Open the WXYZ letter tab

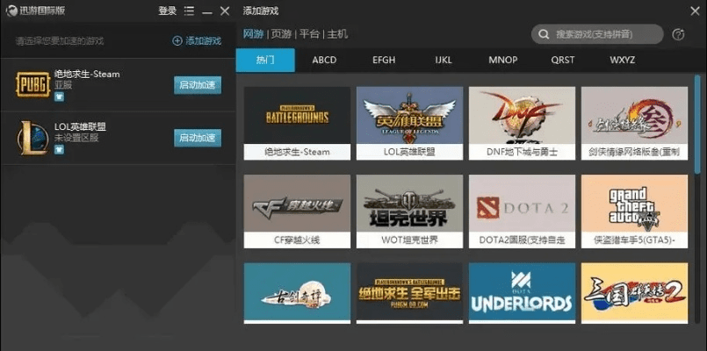pos(622,61)
